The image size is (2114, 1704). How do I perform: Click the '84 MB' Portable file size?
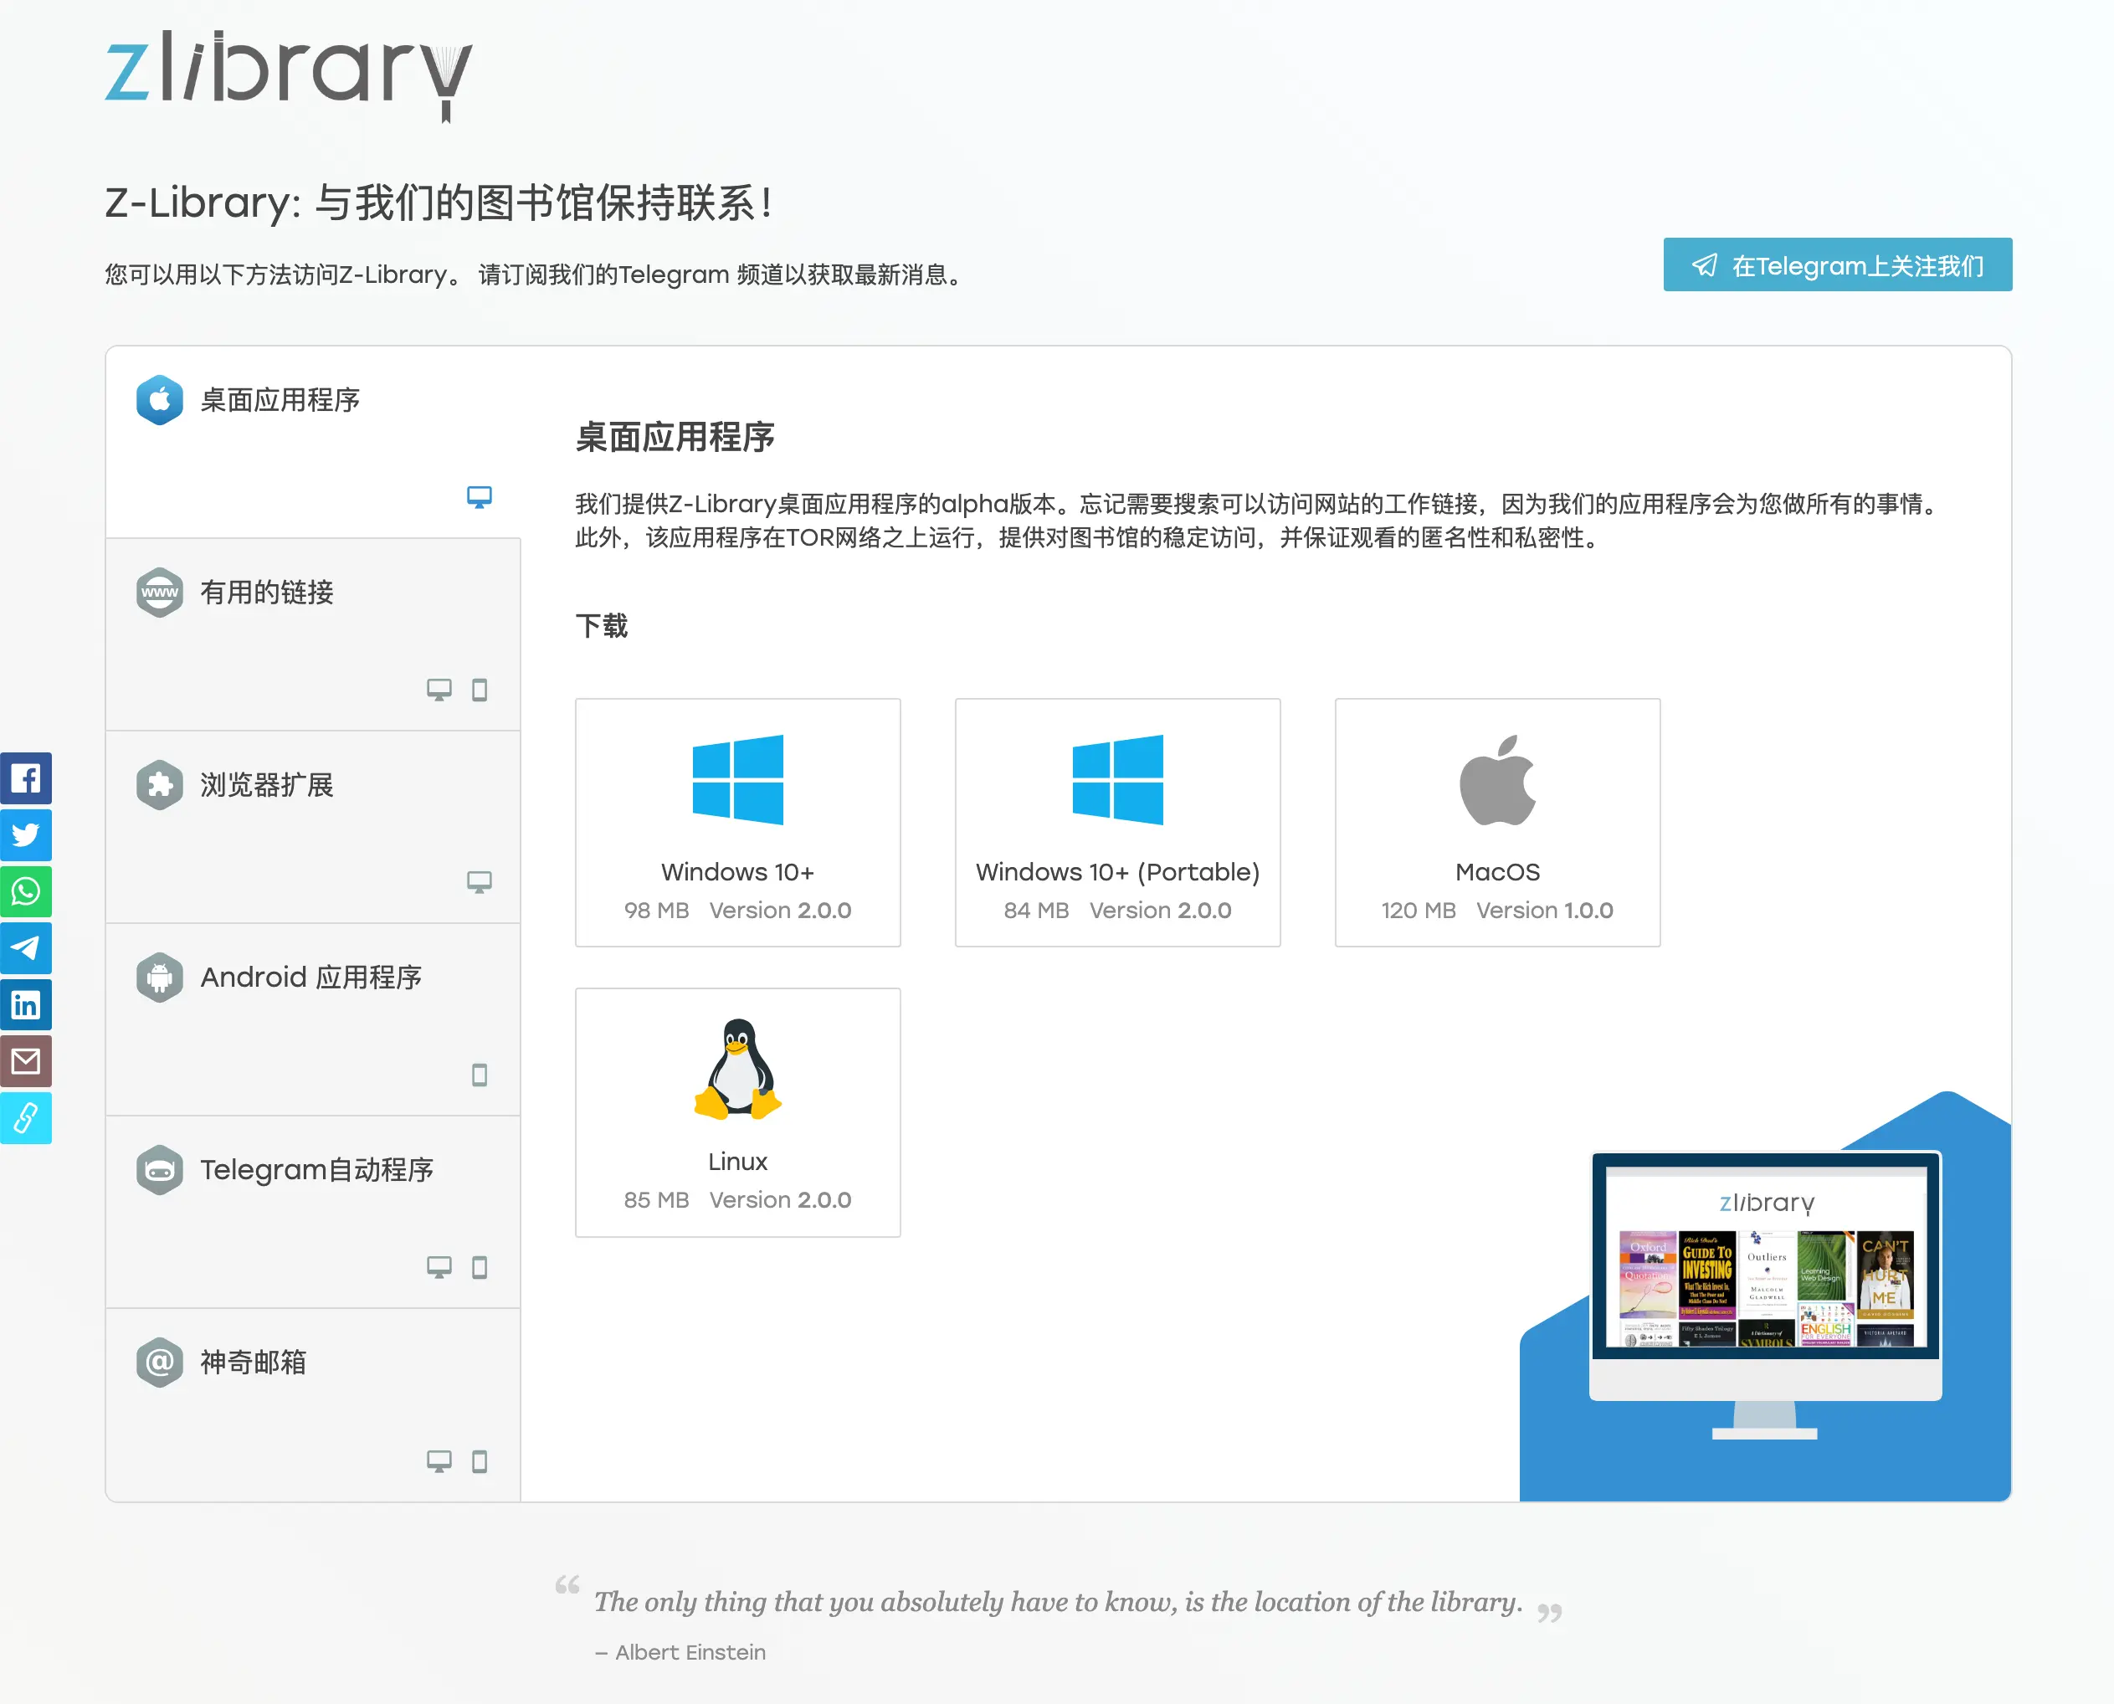1036,910
